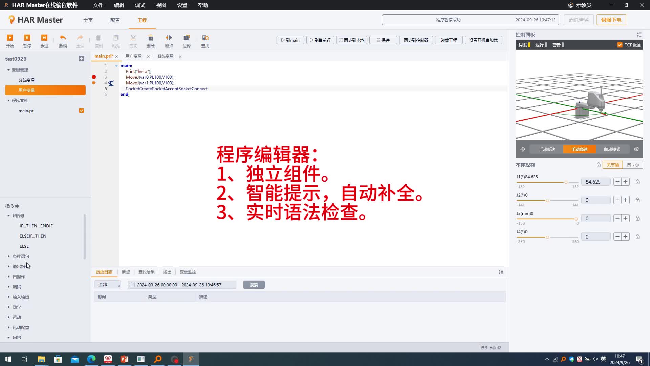Lock the J3 axis
Viewport: 650px width, 366px height.
tap(637, 218)
